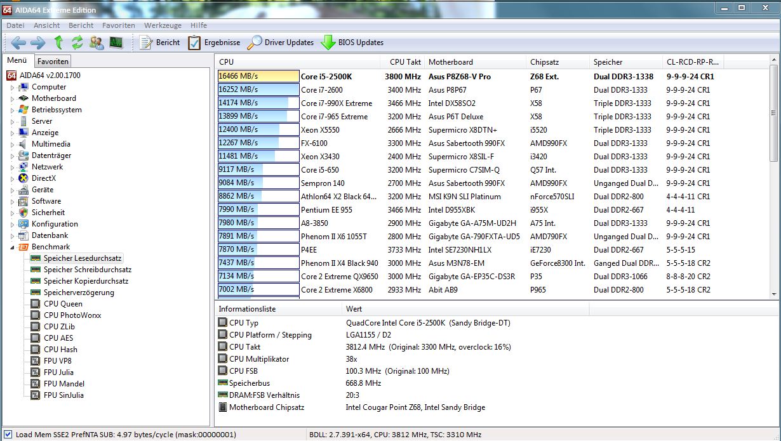Select the Server icon in the tree

[23, 121]
